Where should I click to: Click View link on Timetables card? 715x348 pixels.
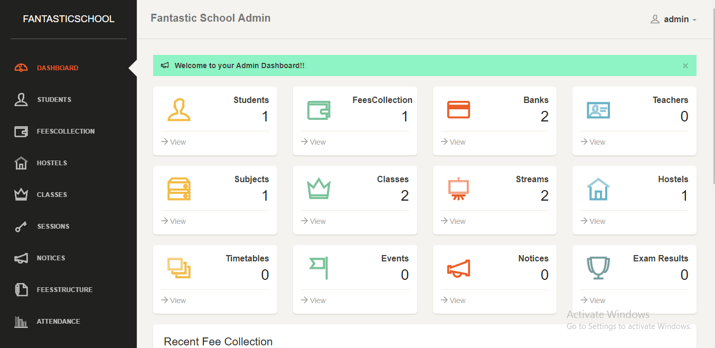click(174, 300)
